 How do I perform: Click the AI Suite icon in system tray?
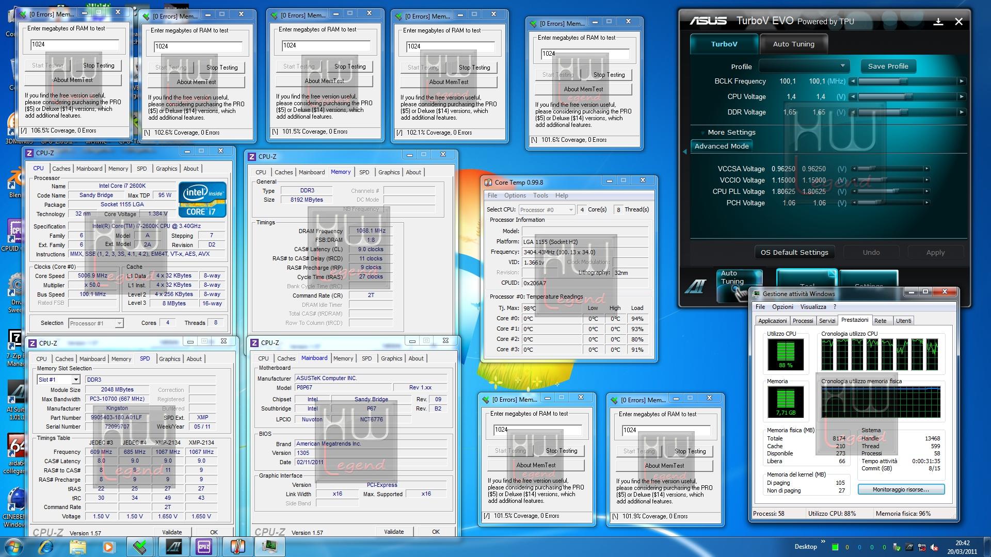pyautogui.click(x=909, y=547)
